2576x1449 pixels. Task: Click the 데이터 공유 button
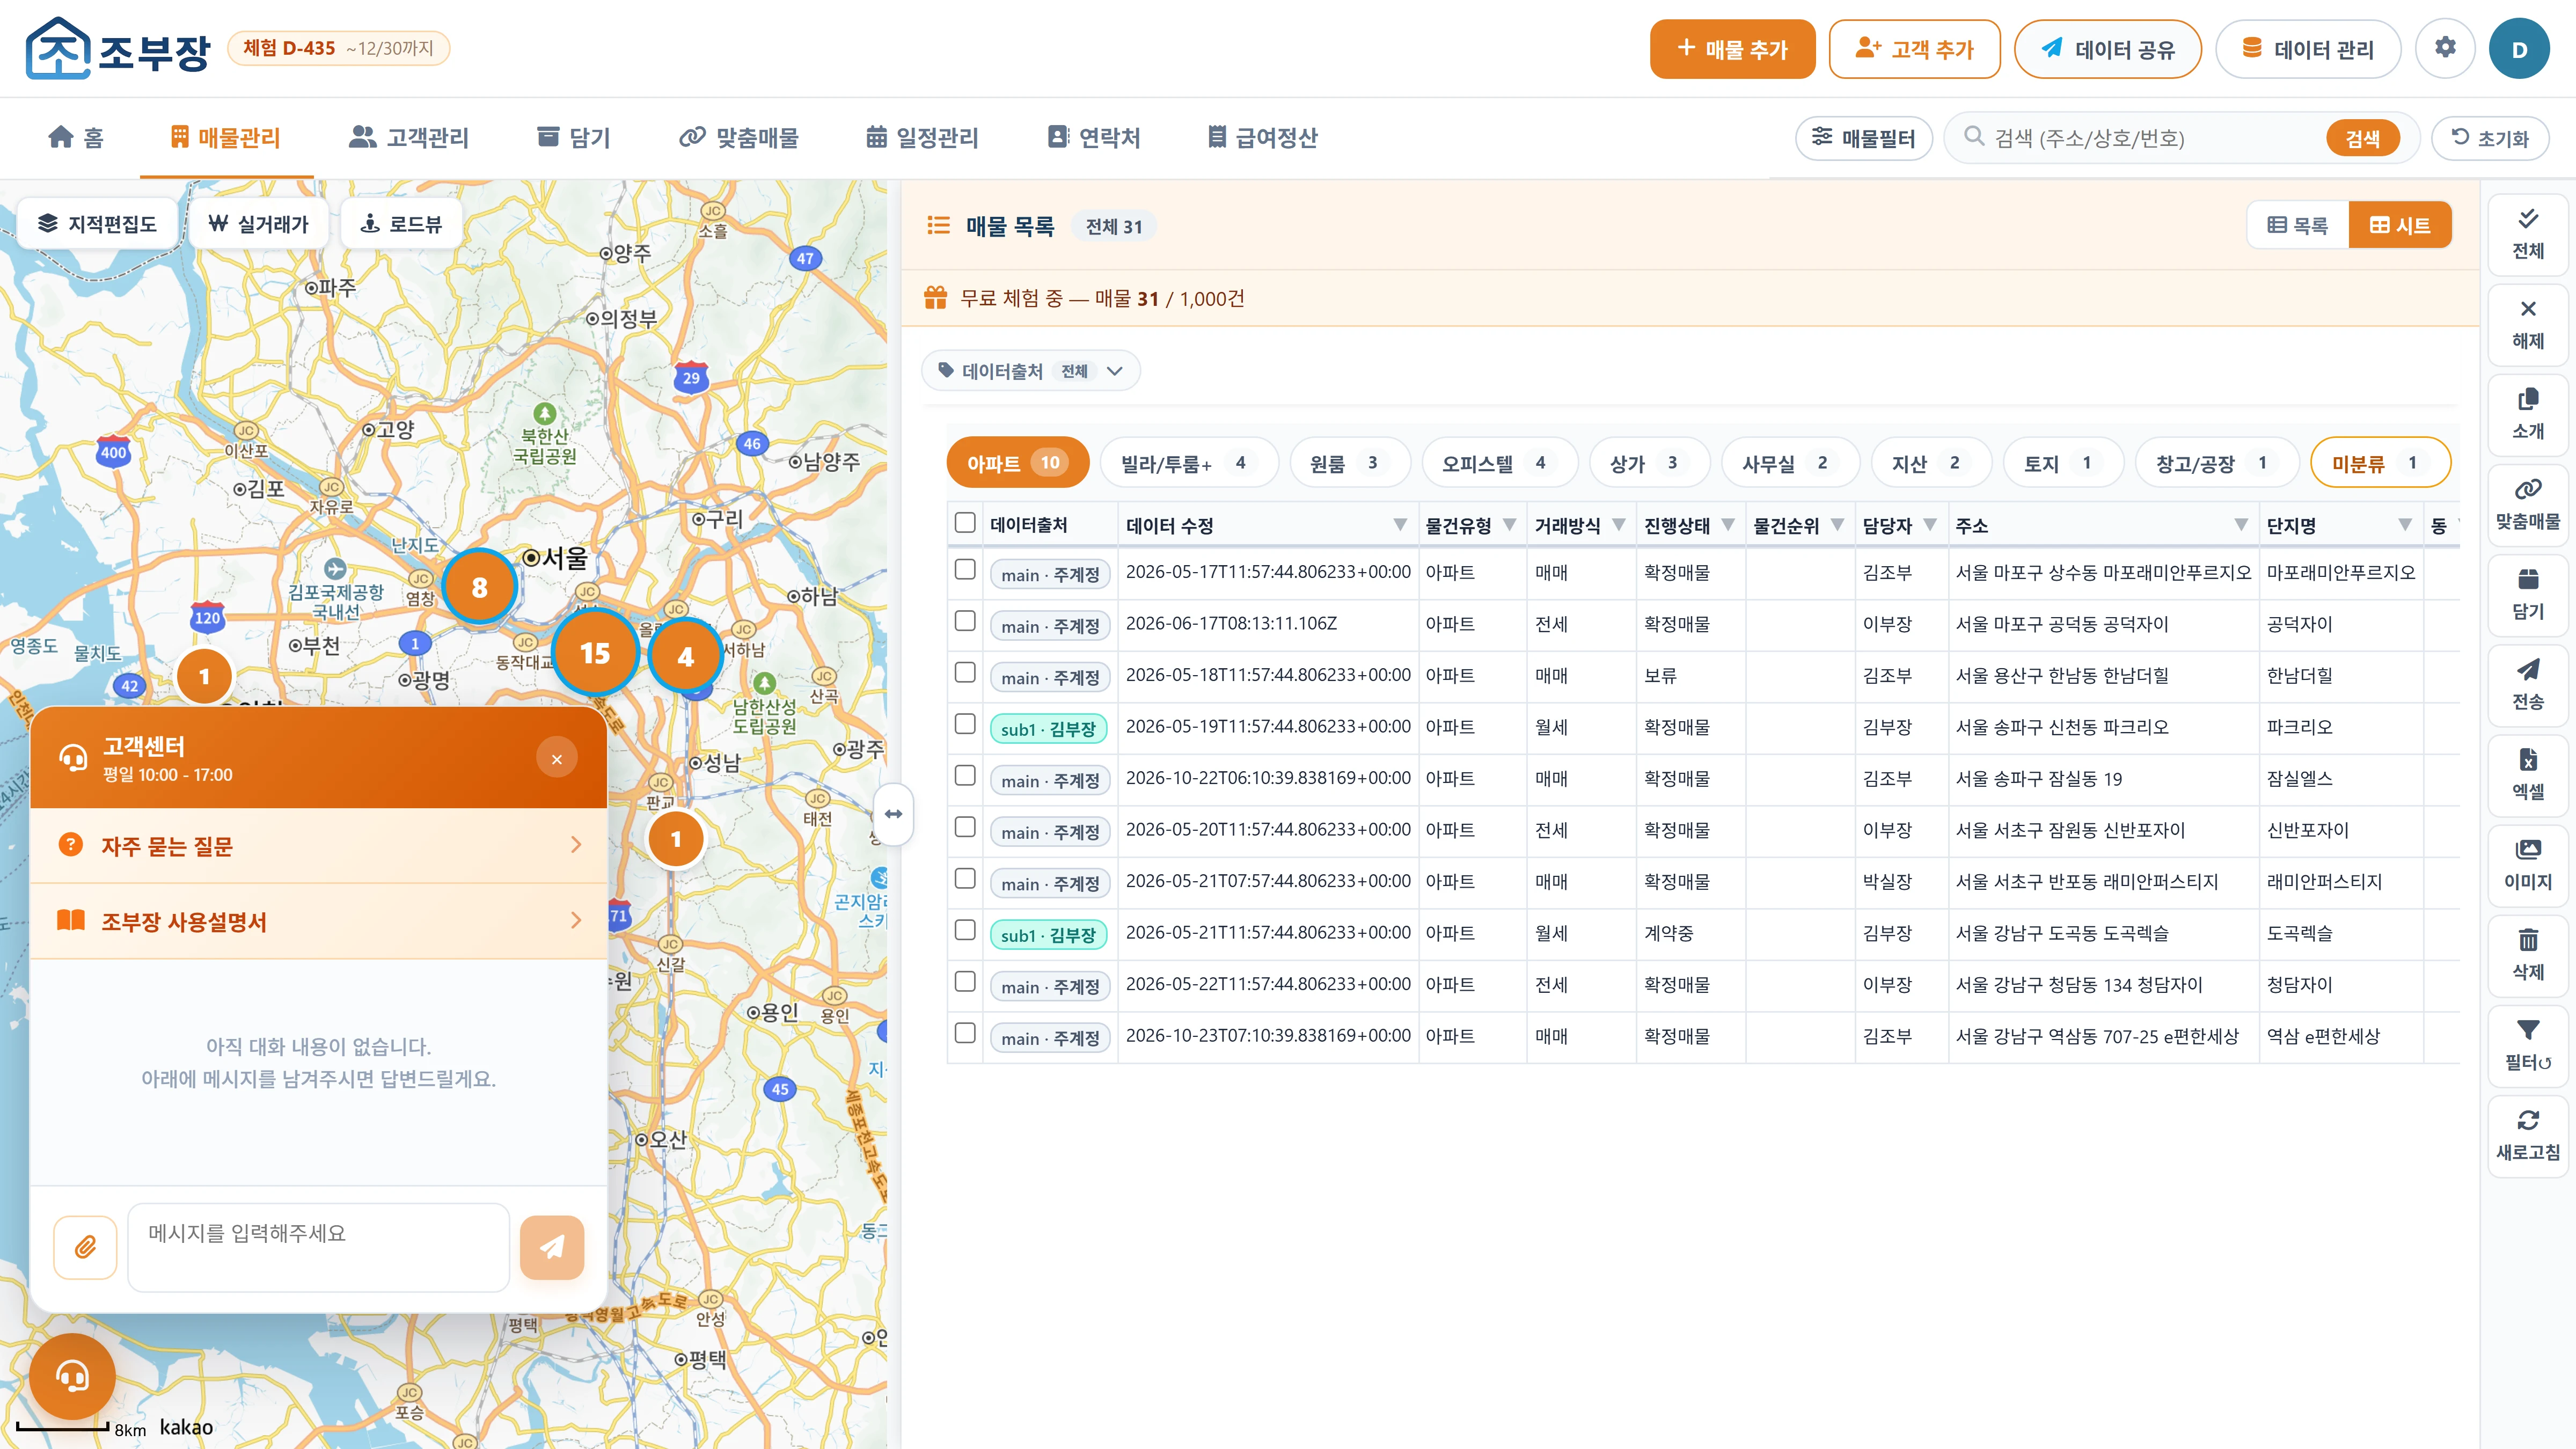2107,49
